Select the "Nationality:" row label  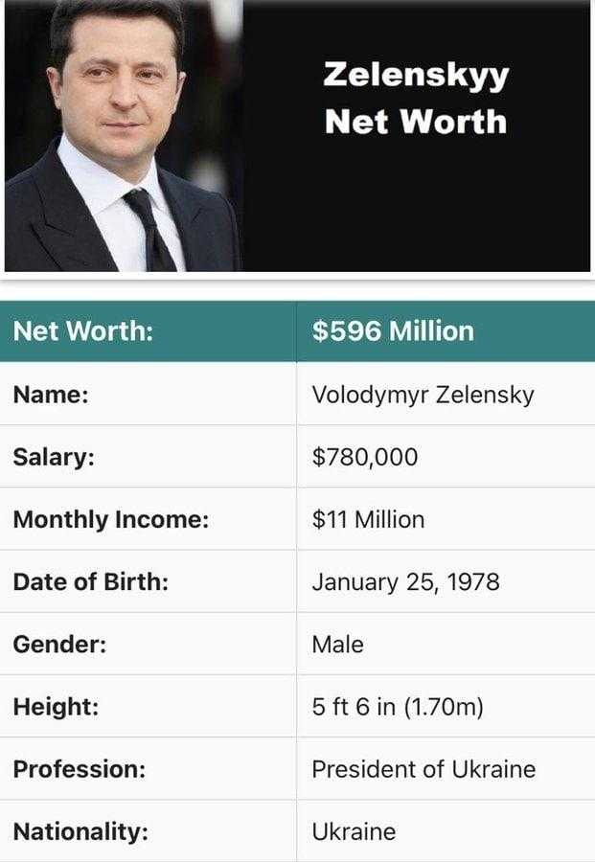pyautogui.click(x=80, y=831)
